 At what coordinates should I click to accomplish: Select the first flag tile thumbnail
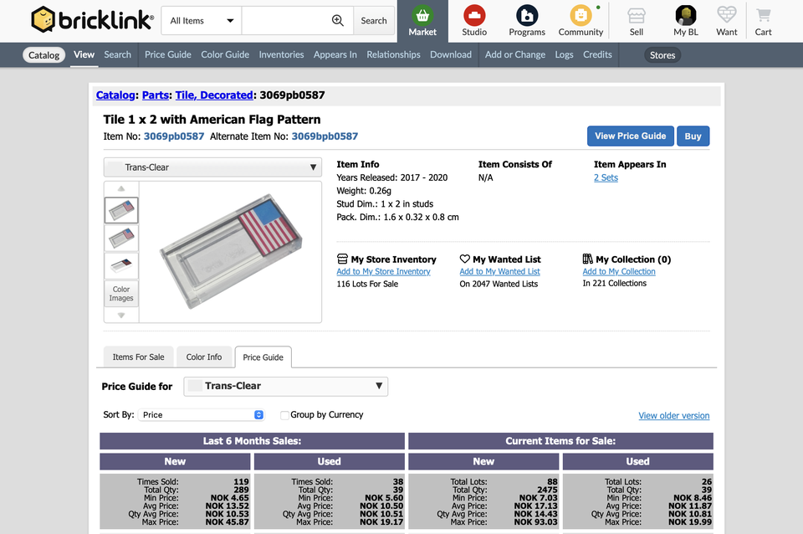click(x=121, y=209)
